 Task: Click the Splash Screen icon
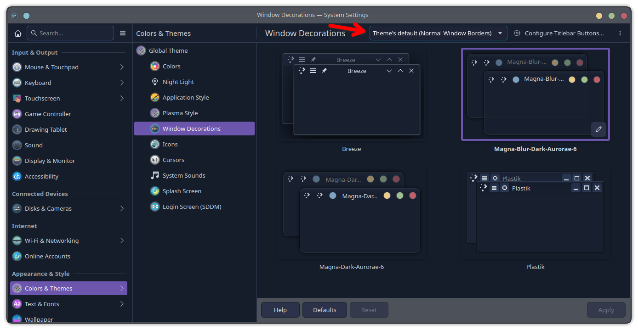[x=155, y=191]
